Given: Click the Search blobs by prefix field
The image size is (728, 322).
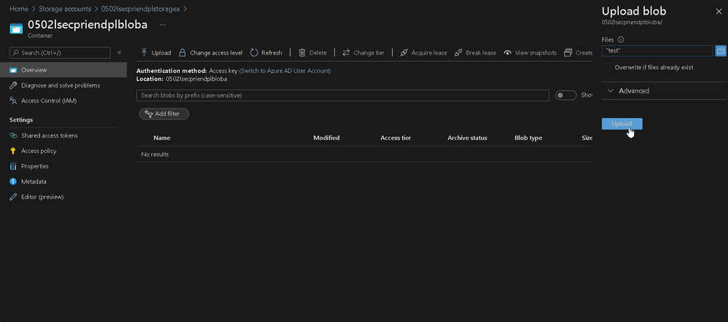Looking at the screenshot, I should 343,95.
